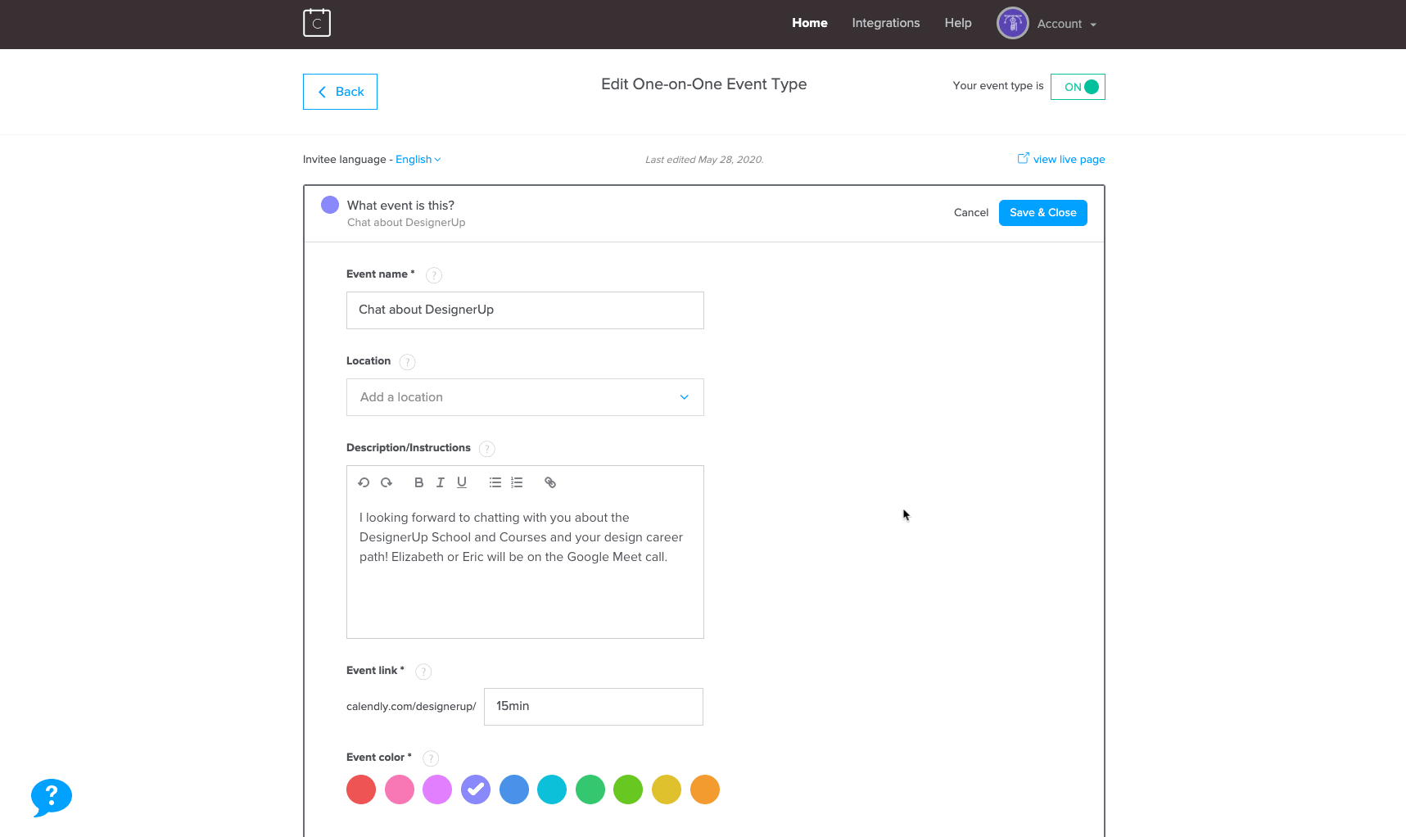Image resolution: width=1406 pixels, height=837 pixels.
Task: Click the Cancel link
Action: coord(970,213)
